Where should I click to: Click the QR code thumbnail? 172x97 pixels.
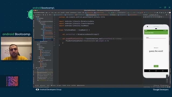(x=13, y=81)
